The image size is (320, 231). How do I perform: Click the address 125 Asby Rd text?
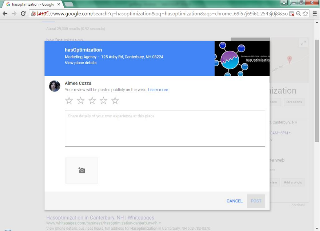132,57
